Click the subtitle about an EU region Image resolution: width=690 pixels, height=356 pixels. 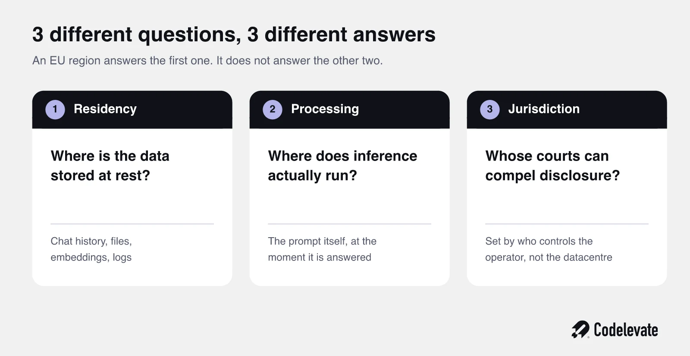(x=207, y=61)
